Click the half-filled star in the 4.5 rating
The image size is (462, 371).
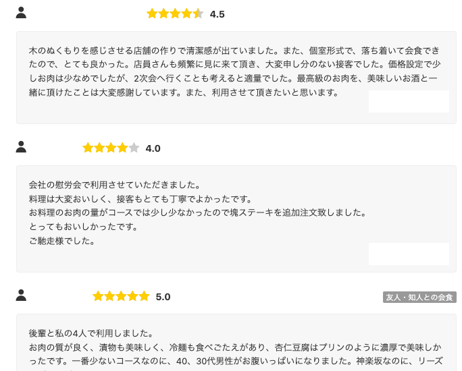click(198, 13)
